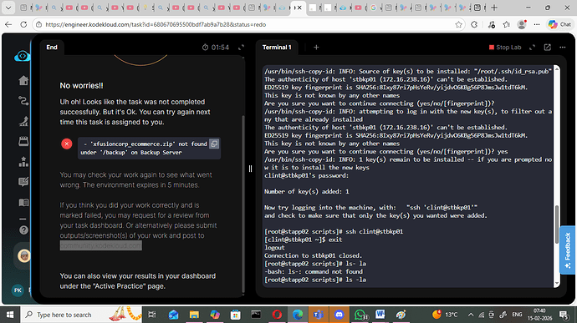The width and height of the screenshot is (577, 323).
Task: Open the leaderboard podium icon in sidebar
Action: pyautogui.click(x=23, y=161)
